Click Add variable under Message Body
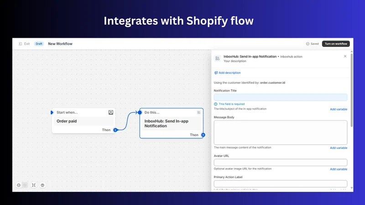 point(339,148)
